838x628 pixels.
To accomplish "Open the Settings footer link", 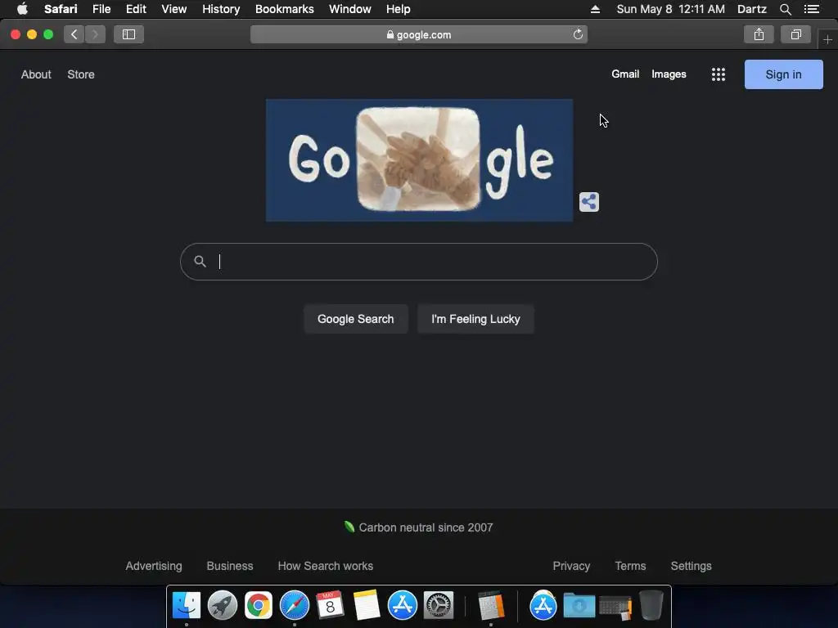I will (x=691, y=566).
